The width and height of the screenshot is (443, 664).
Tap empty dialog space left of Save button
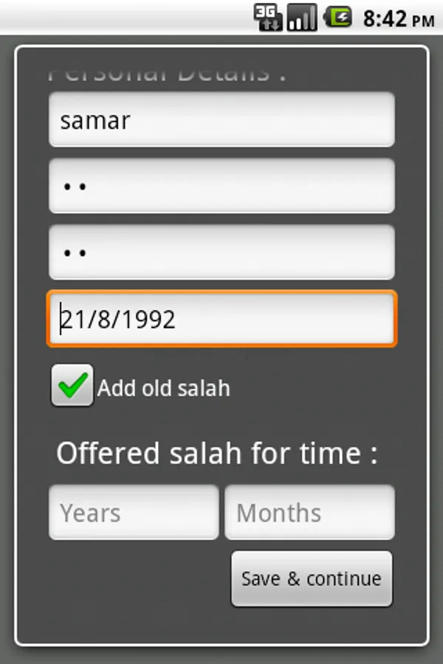(x=133, y=579)
